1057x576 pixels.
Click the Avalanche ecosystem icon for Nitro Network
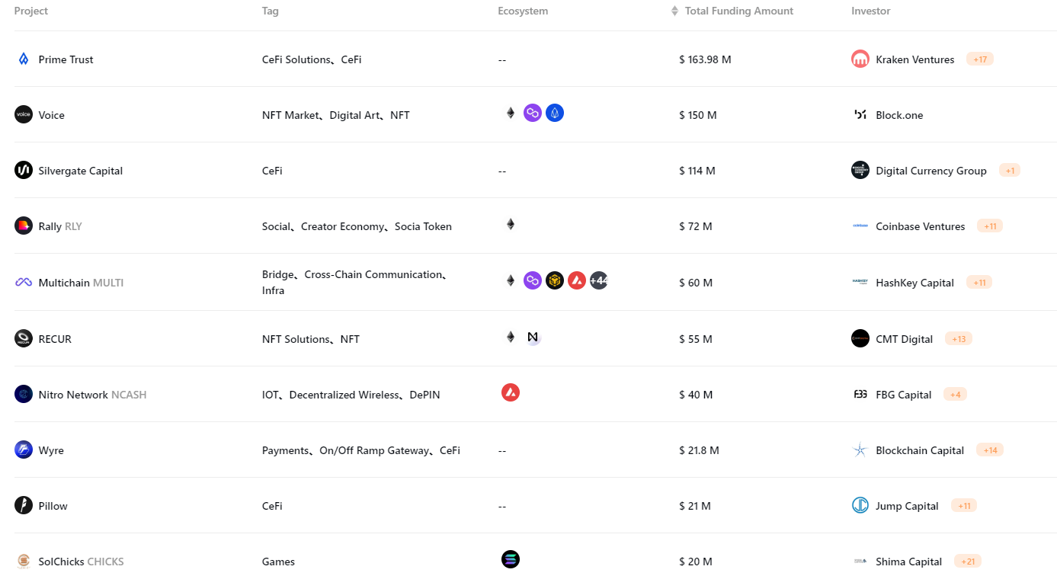[x=511, y=393]
